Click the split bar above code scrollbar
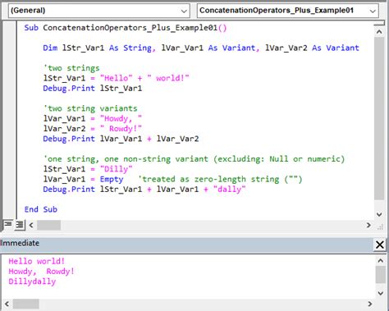This screenshot has width=389, height=311. point(379,24)
